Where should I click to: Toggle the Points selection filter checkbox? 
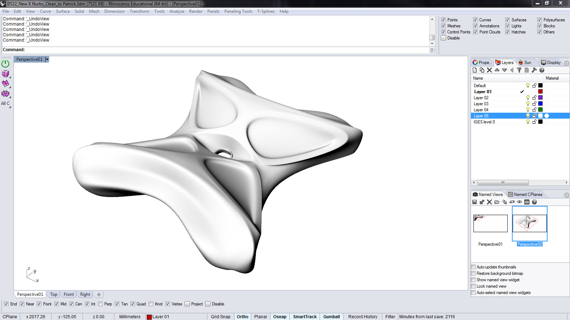(x=444, y=20)
